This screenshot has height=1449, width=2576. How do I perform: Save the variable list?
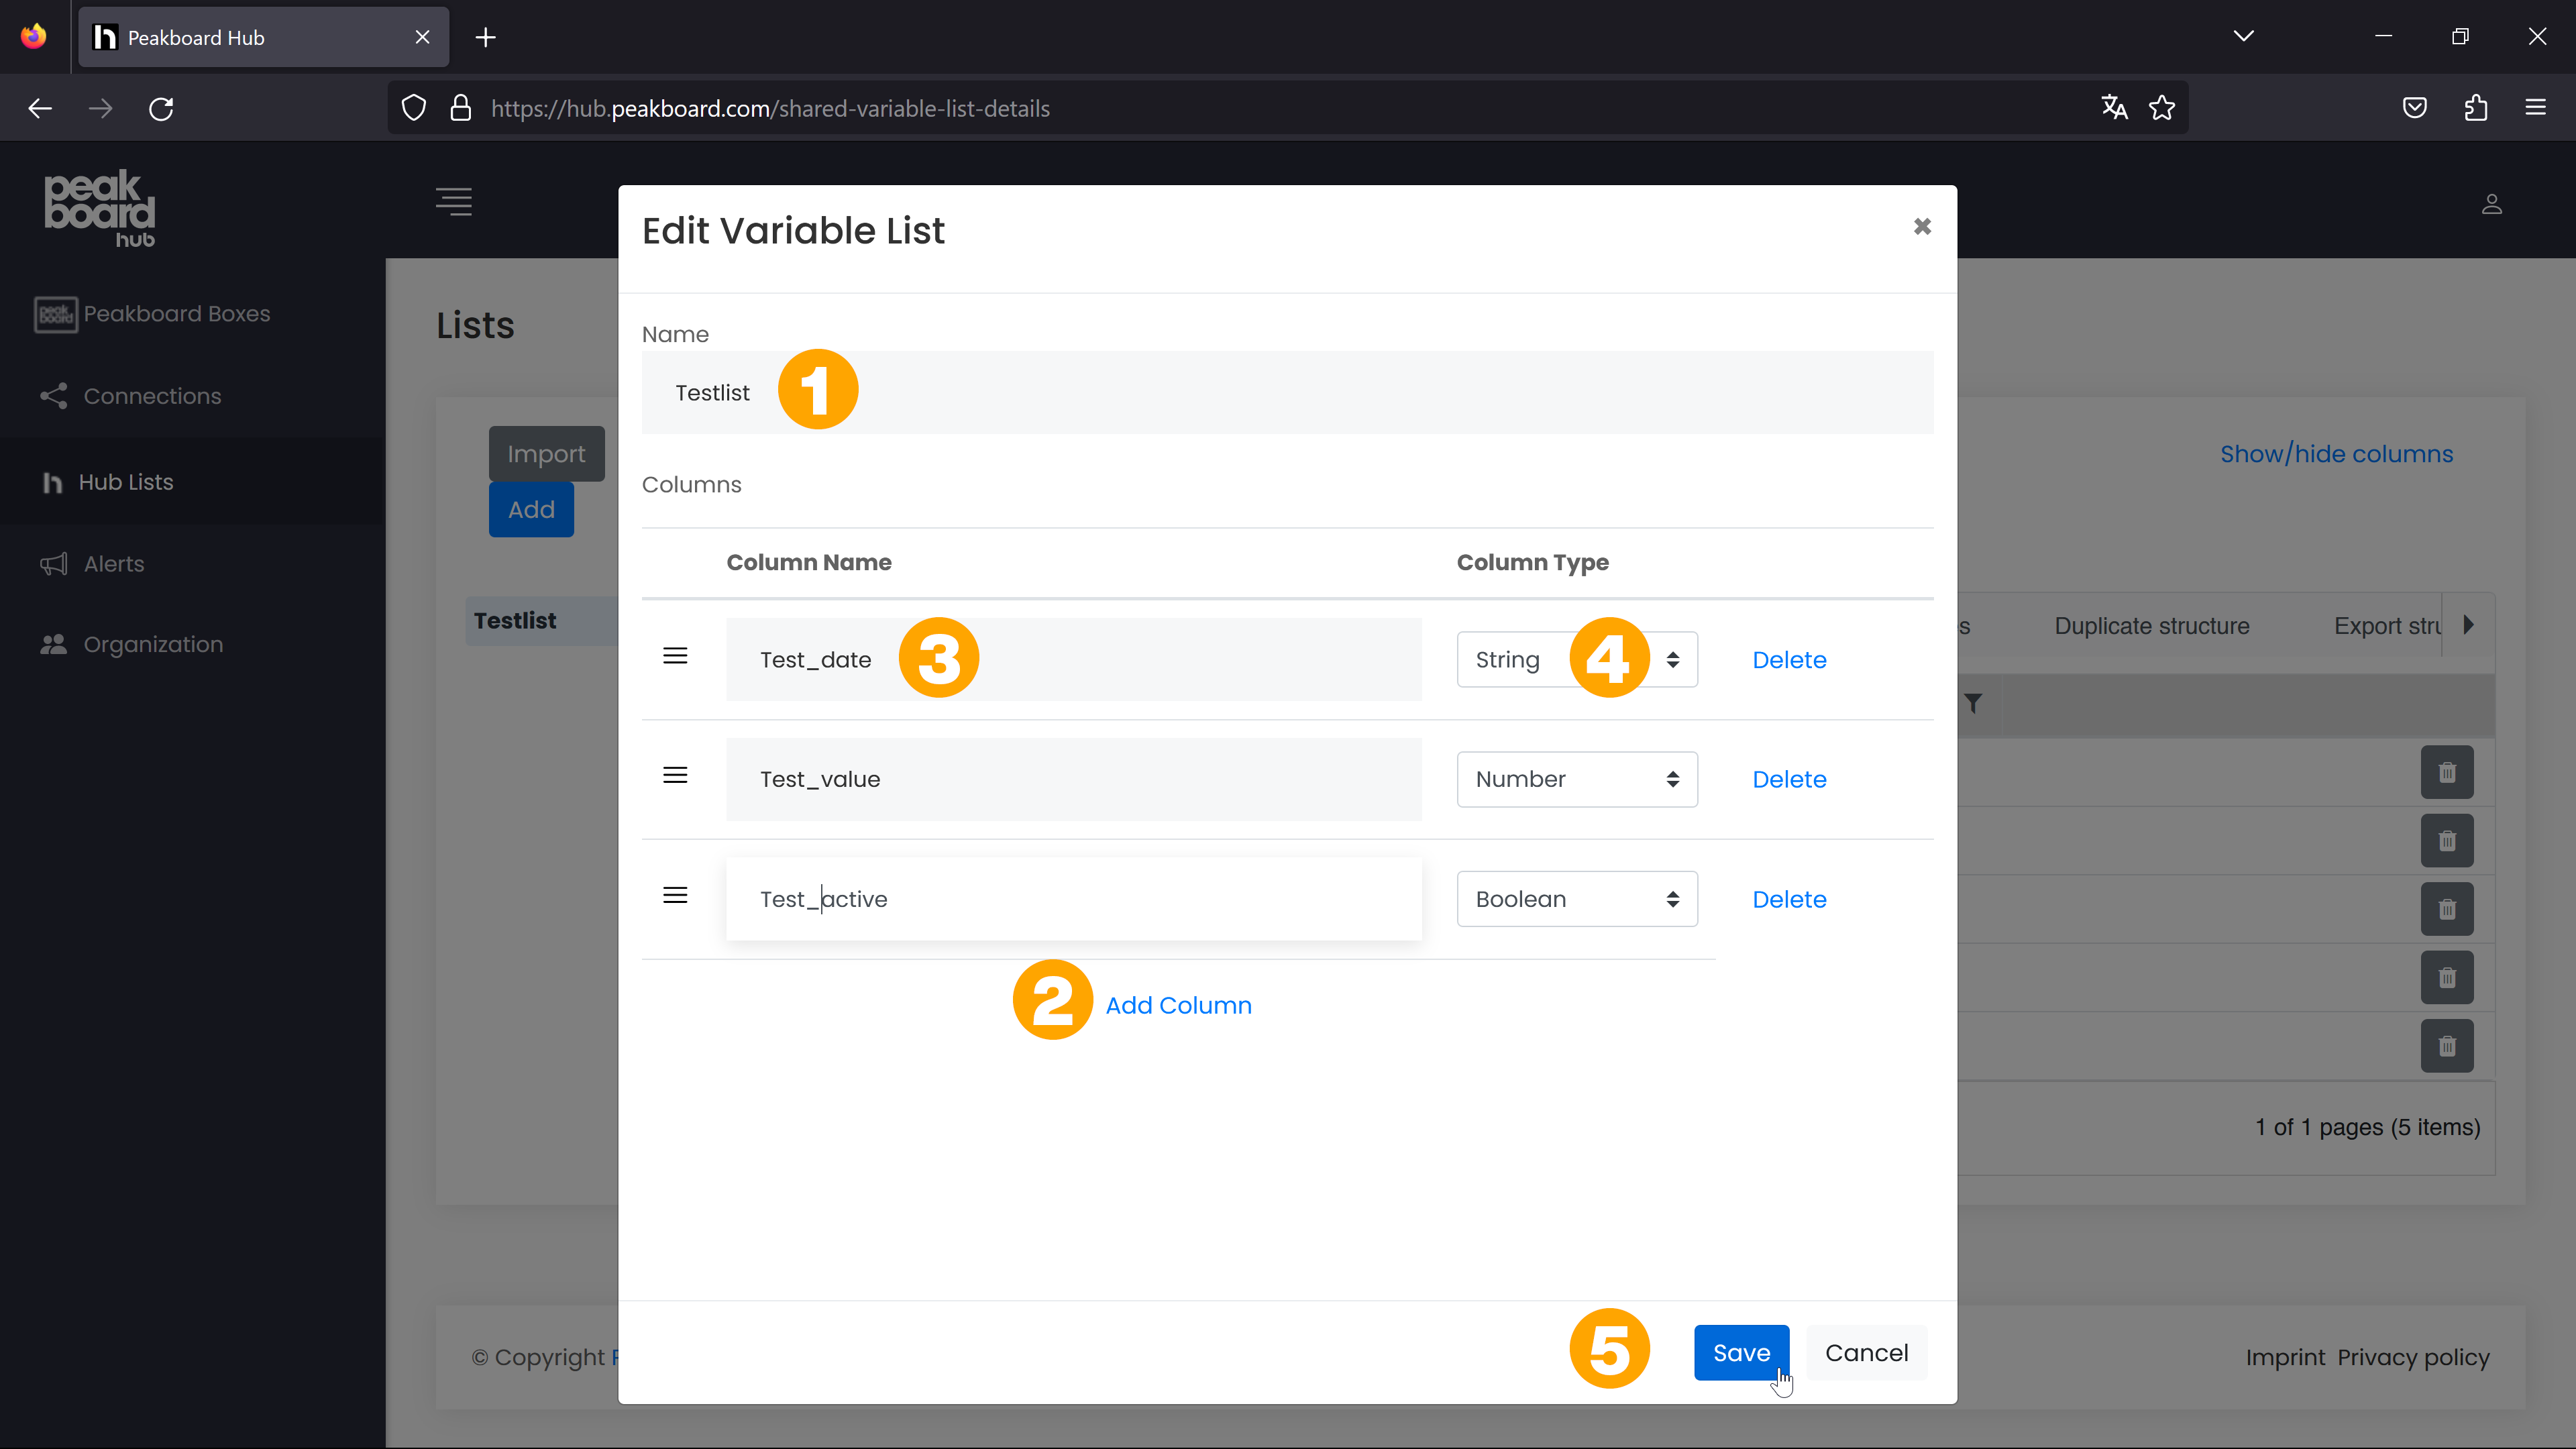pyautogui.click(x=1741, y=1353)
